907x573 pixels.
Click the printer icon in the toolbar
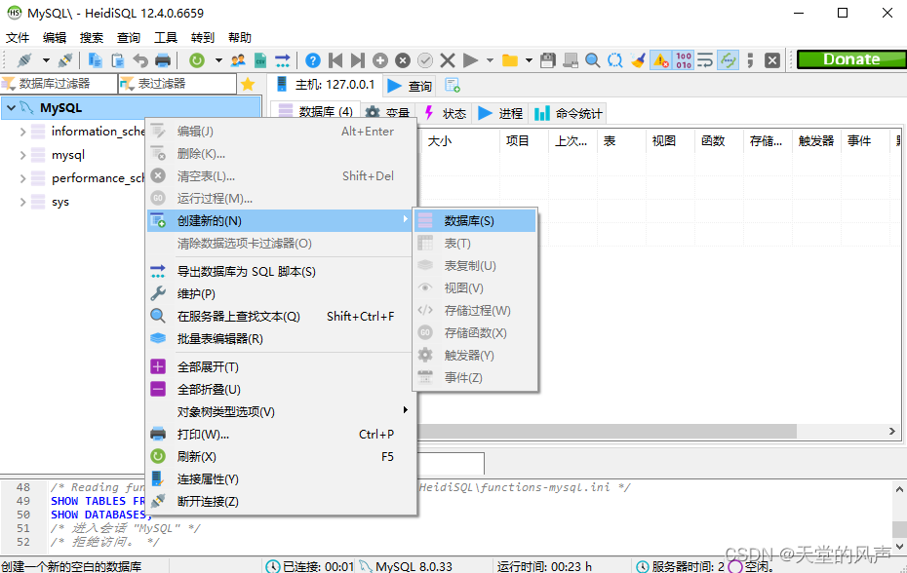pos(163,59)
